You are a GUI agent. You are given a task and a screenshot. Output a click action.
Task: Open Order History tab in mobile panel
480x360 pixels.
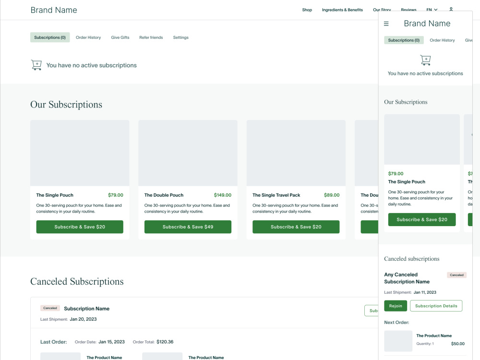coord(442,40)
